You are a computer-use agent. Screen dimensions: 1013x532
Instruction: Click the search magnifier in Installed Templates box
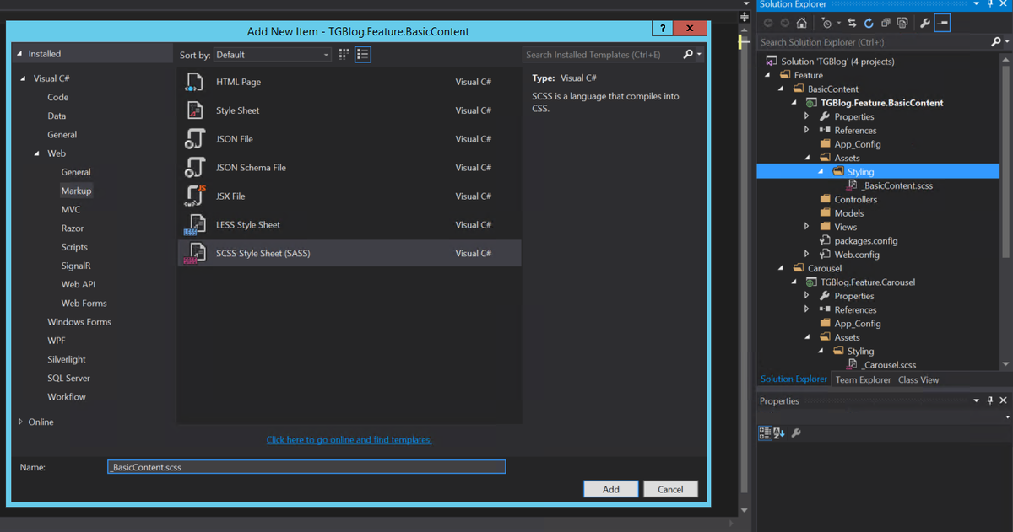(x=688, y=55)
